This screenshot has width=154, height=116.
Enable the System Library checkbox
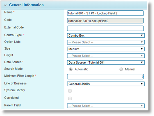[70, 91]
